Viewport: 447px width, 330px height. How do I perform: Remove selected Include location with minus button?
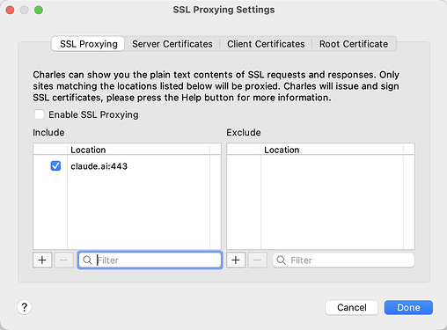pyautogui.click(x=63, y=260)
